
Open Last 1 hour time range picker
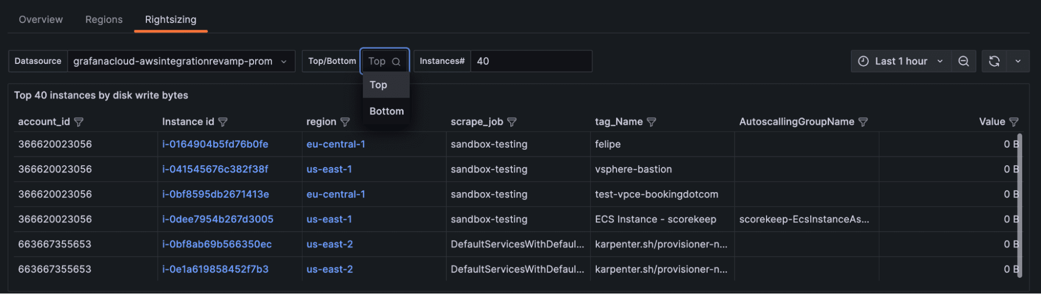pos(901,61)
